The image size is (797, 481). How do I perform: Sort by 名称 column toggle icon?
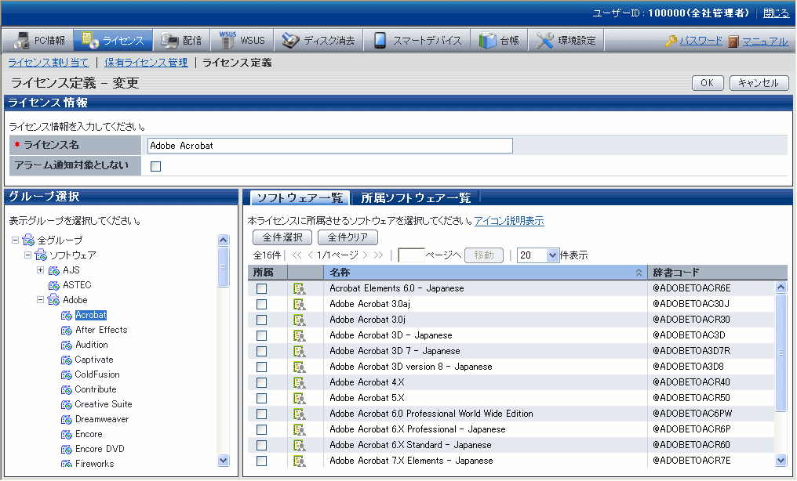(x=639, y=273)
